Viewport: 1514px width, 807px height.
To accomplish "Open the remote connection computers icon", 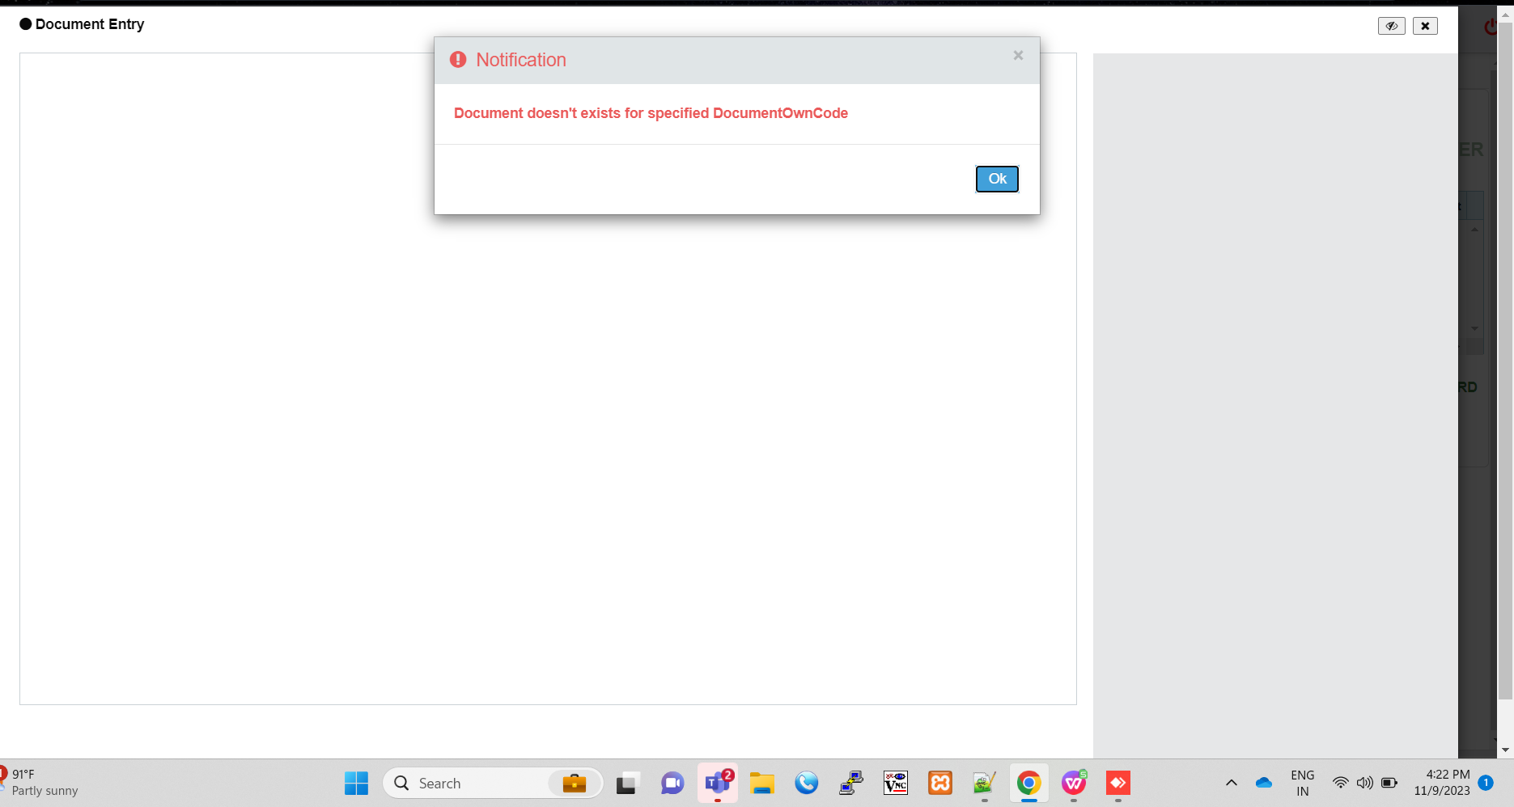I will tap(851, 783).
